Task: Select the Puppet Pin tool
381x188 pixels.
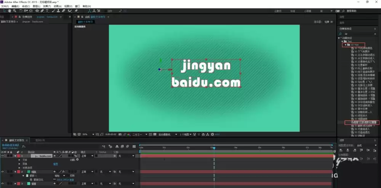Action: pos(76,11)
